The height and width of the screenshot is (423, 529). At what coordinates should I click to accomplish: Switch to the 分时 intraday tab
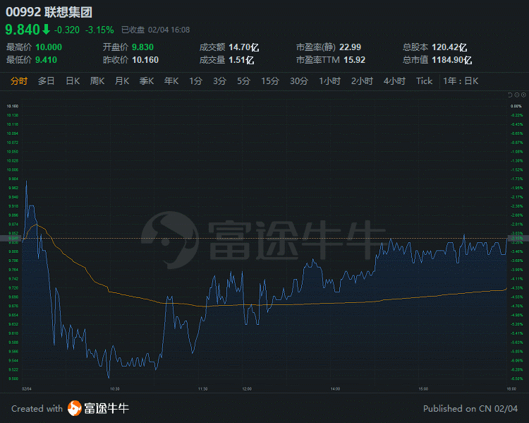coord(19,81)
